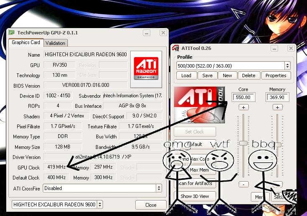
Task: Switch to the Validation tab
Action: (x=55, y=43)
